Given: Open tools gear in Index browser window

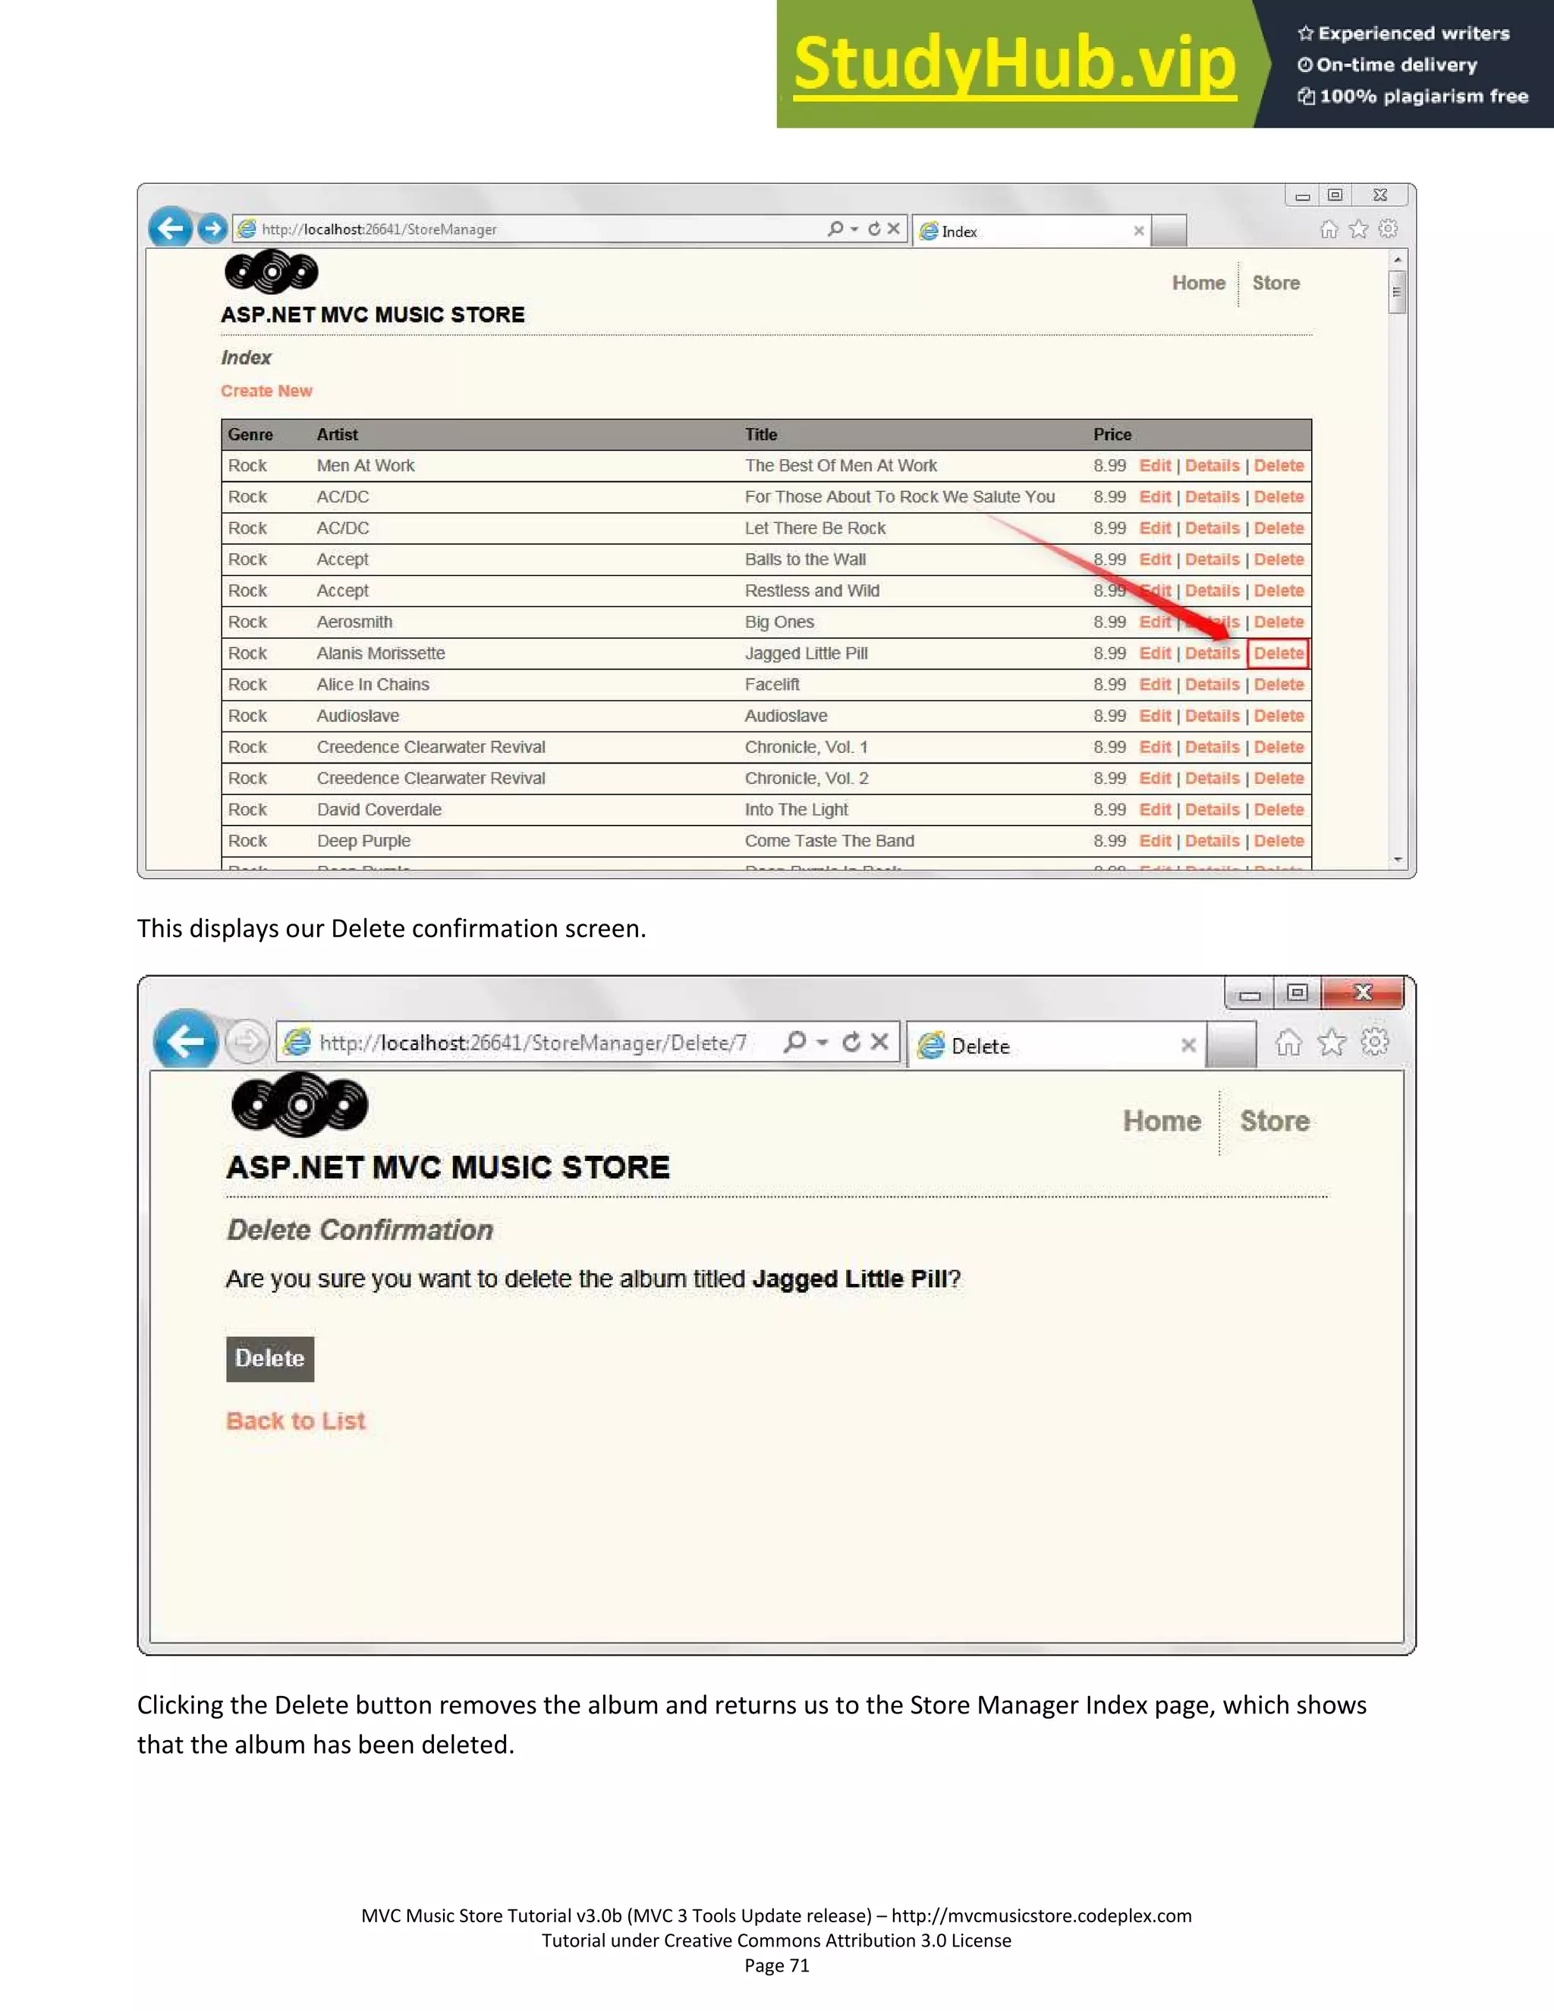Looking at the screenshot, I should pyautogui.click(x=1389, y=228).
